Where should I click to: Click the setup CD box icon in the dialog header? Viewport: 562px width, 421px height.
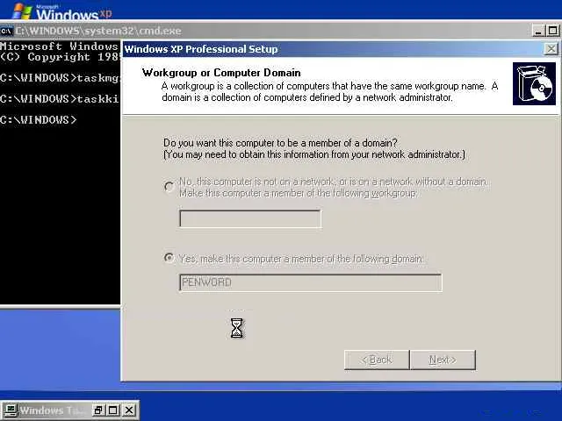point(534,84)
